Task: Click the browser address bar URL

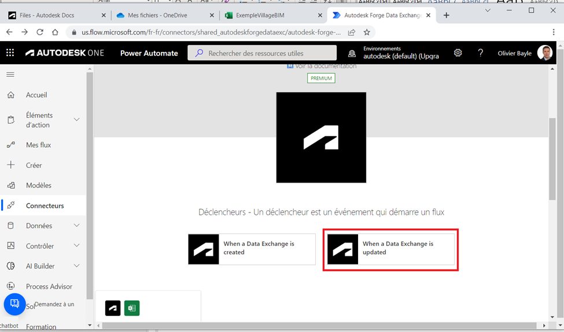Action: (211, 32)
